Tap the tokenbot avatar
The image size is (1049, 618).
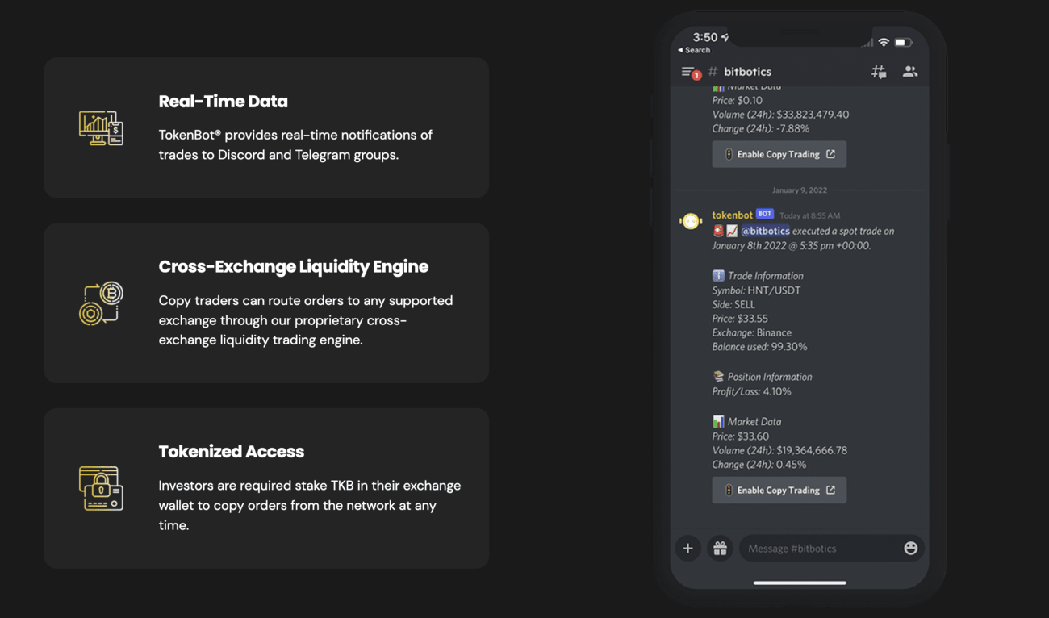[x=691, y=220]
